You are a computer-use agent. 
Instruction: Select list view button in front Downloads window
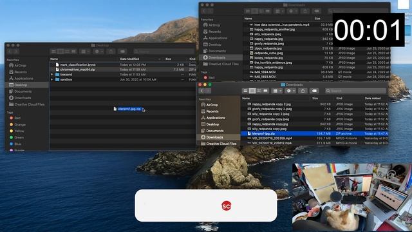[x=252, y=91]
